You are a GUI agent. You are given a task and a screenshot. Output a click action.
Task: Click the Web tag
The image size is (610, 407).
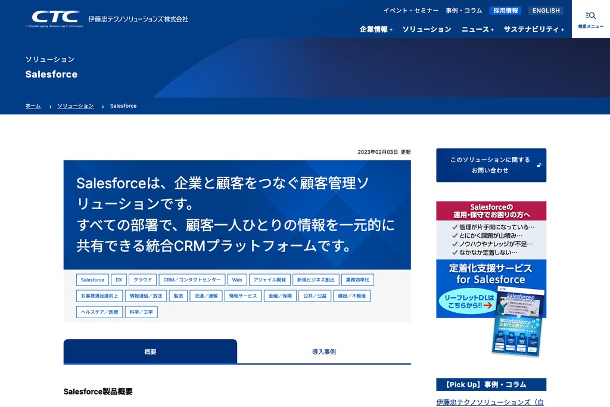pos(237,279)
